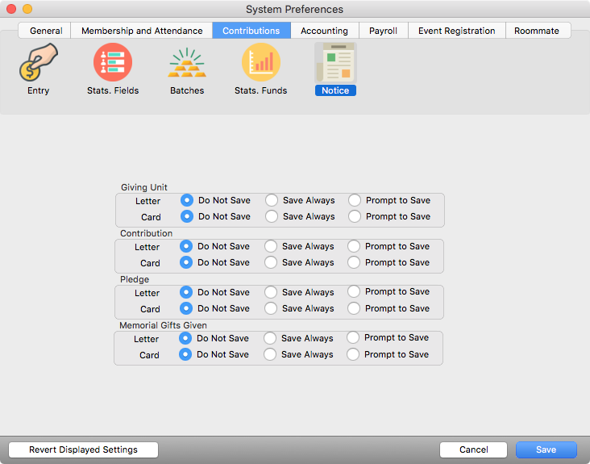Click the blue Save button
The image size is (590, 464).
(x=546, y=449)
